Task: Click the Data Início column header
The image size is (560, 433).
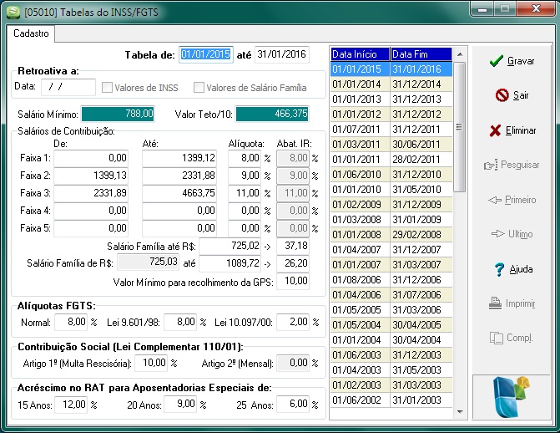Action: [x=360, y=54]
